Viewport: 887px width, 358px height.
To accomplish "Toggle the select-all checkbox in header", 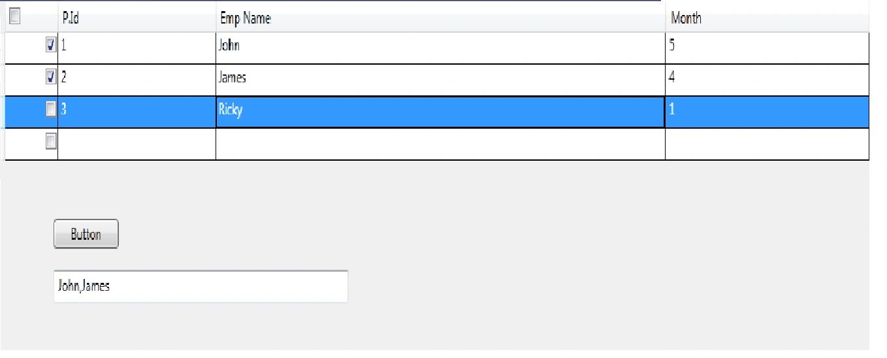I will (15, 16).
